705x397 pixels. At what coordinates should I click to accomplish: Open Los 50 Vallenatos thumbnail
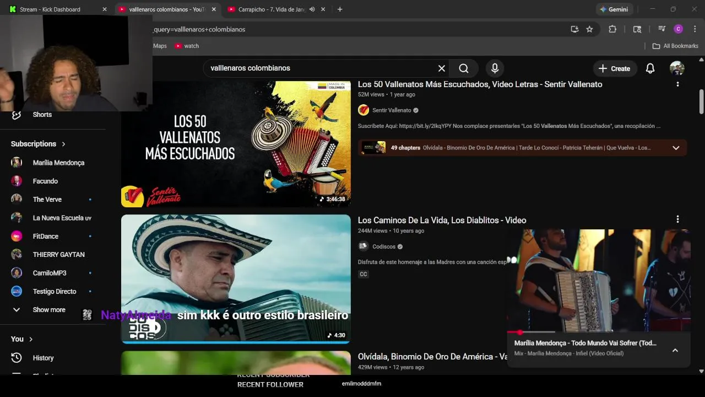click(x=236, y=144)
